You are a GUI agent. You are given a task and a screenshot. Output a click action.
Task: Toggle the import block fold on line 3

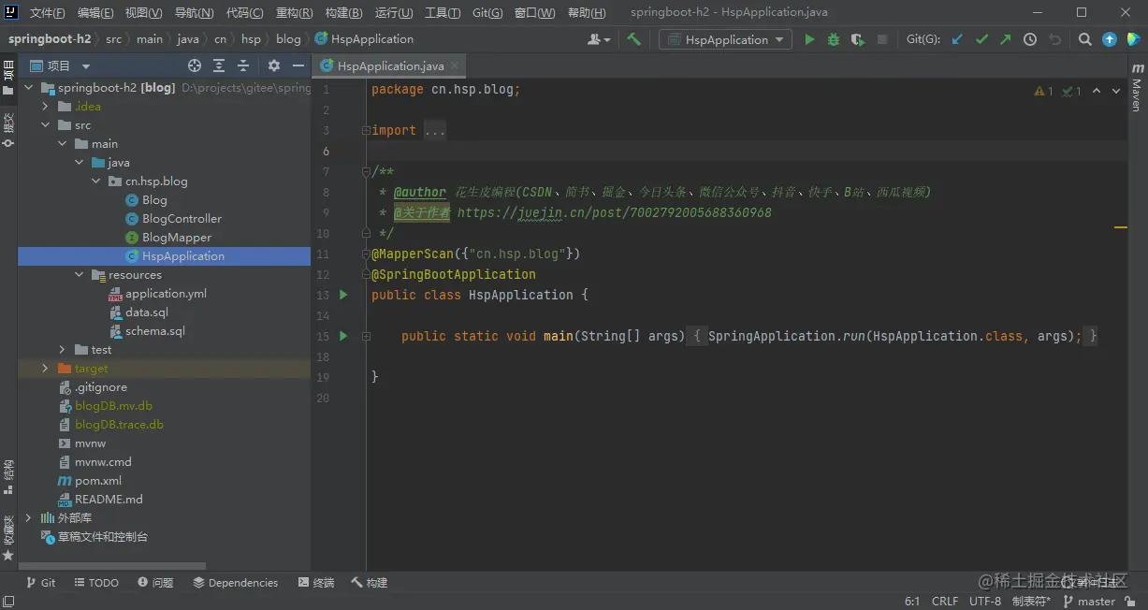[x=366, y=130]
